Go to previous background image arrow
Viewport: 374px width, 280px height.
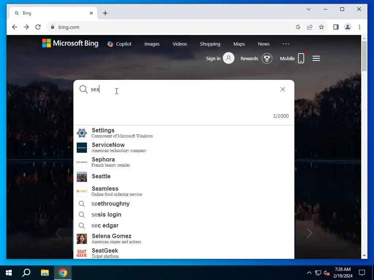[58, 233]
